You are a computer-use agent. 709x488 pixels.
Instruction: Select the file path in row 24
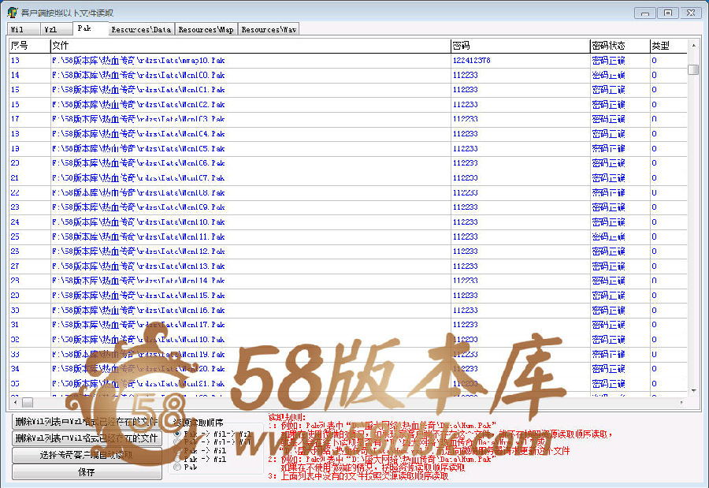click(139, 222)
